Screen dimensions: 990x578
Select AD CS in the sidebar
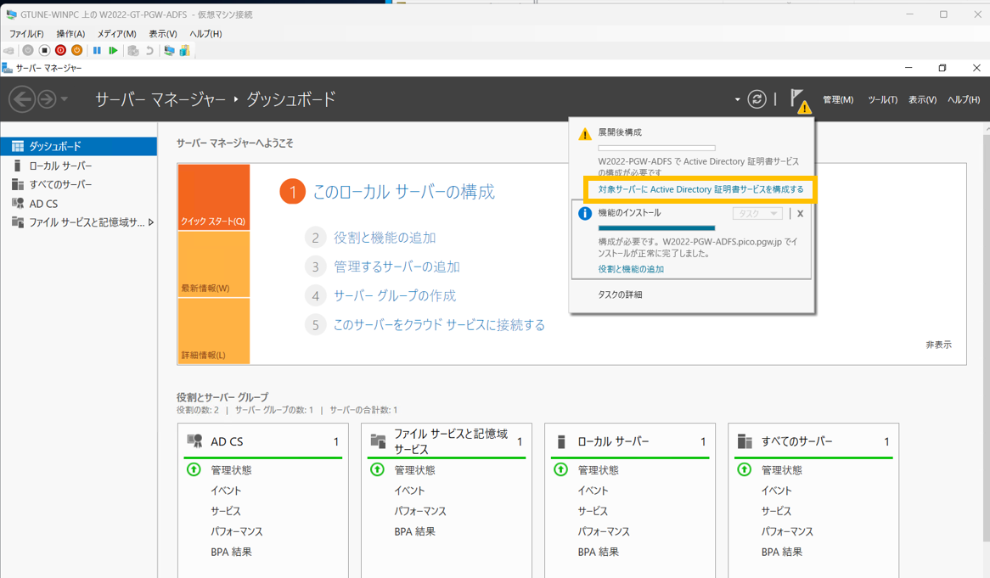click(78, 203)
